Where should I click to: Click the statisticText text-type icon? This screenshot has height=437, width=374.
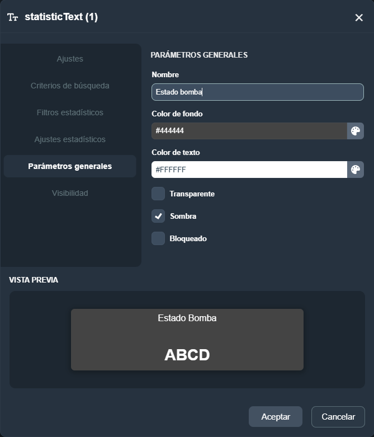coord(13,17)
